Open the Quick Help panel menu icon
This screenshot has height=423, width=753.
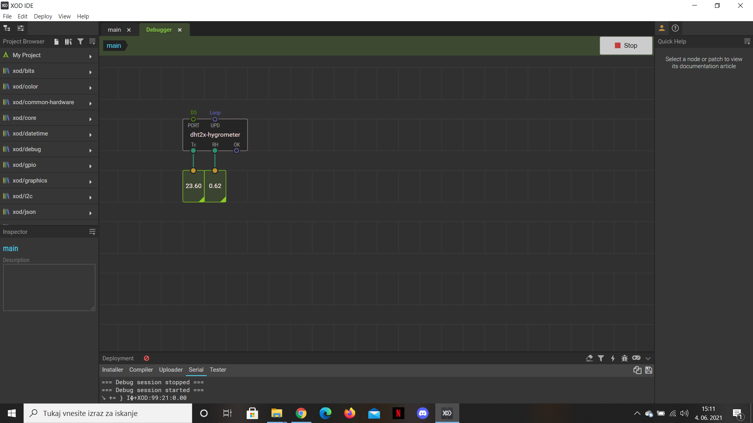[747, 42]
